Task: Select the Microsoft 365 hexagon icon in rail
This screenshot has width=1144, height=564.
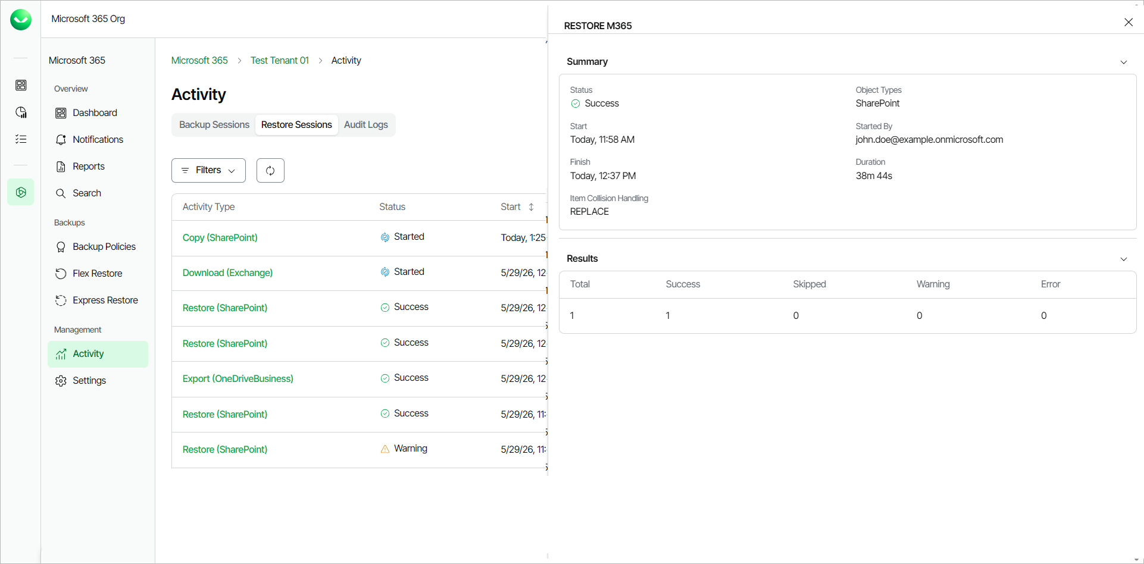Action: click(21, 192)
